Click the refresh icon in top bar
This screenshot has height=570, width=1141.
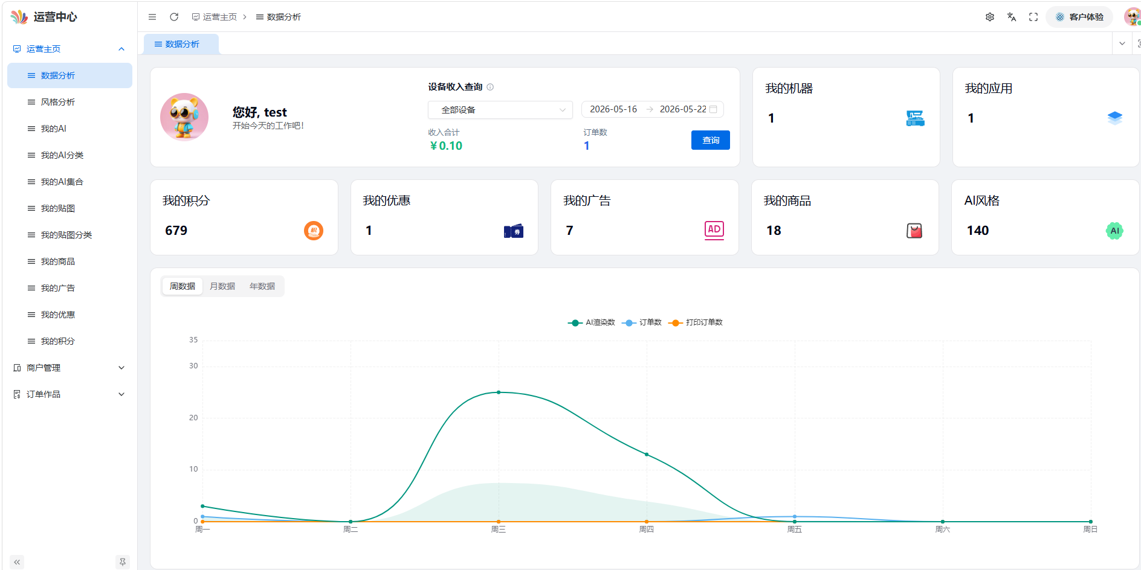[x=174, y=17]
